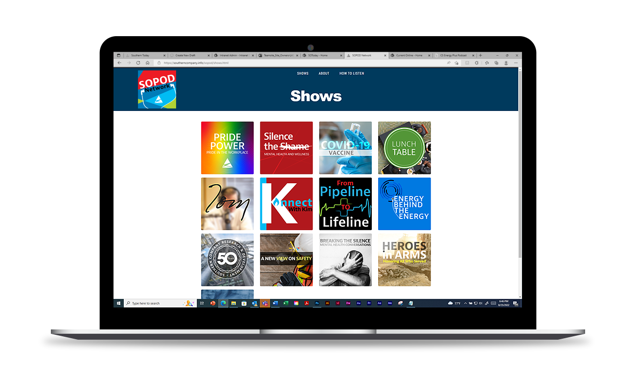Click the volume speaker tray icon
The image size is (636, 391).
click(x=480, y=304)
